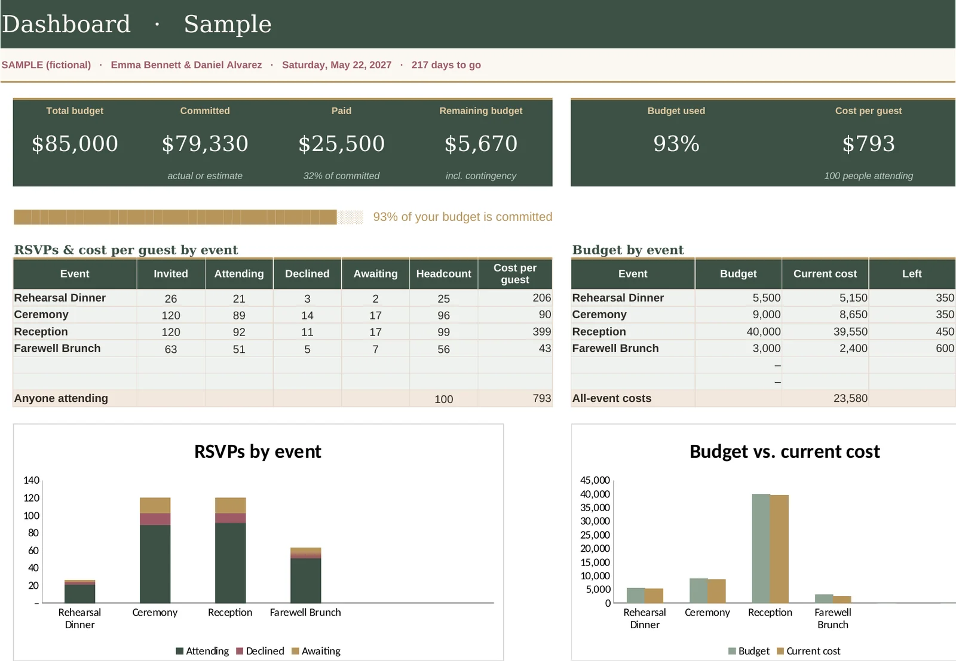Click Ceremony current cost 8,650
Viewport: 956px width, 661px height.
pyautogui.click(x=853, y=315)
